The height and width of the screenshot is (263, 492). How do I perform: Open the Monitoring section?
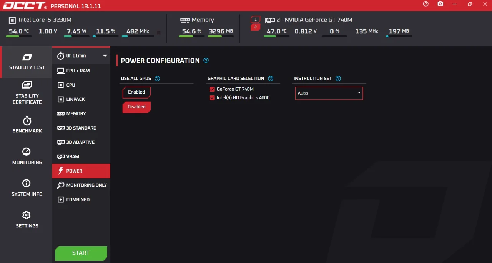tap(27, 156)
